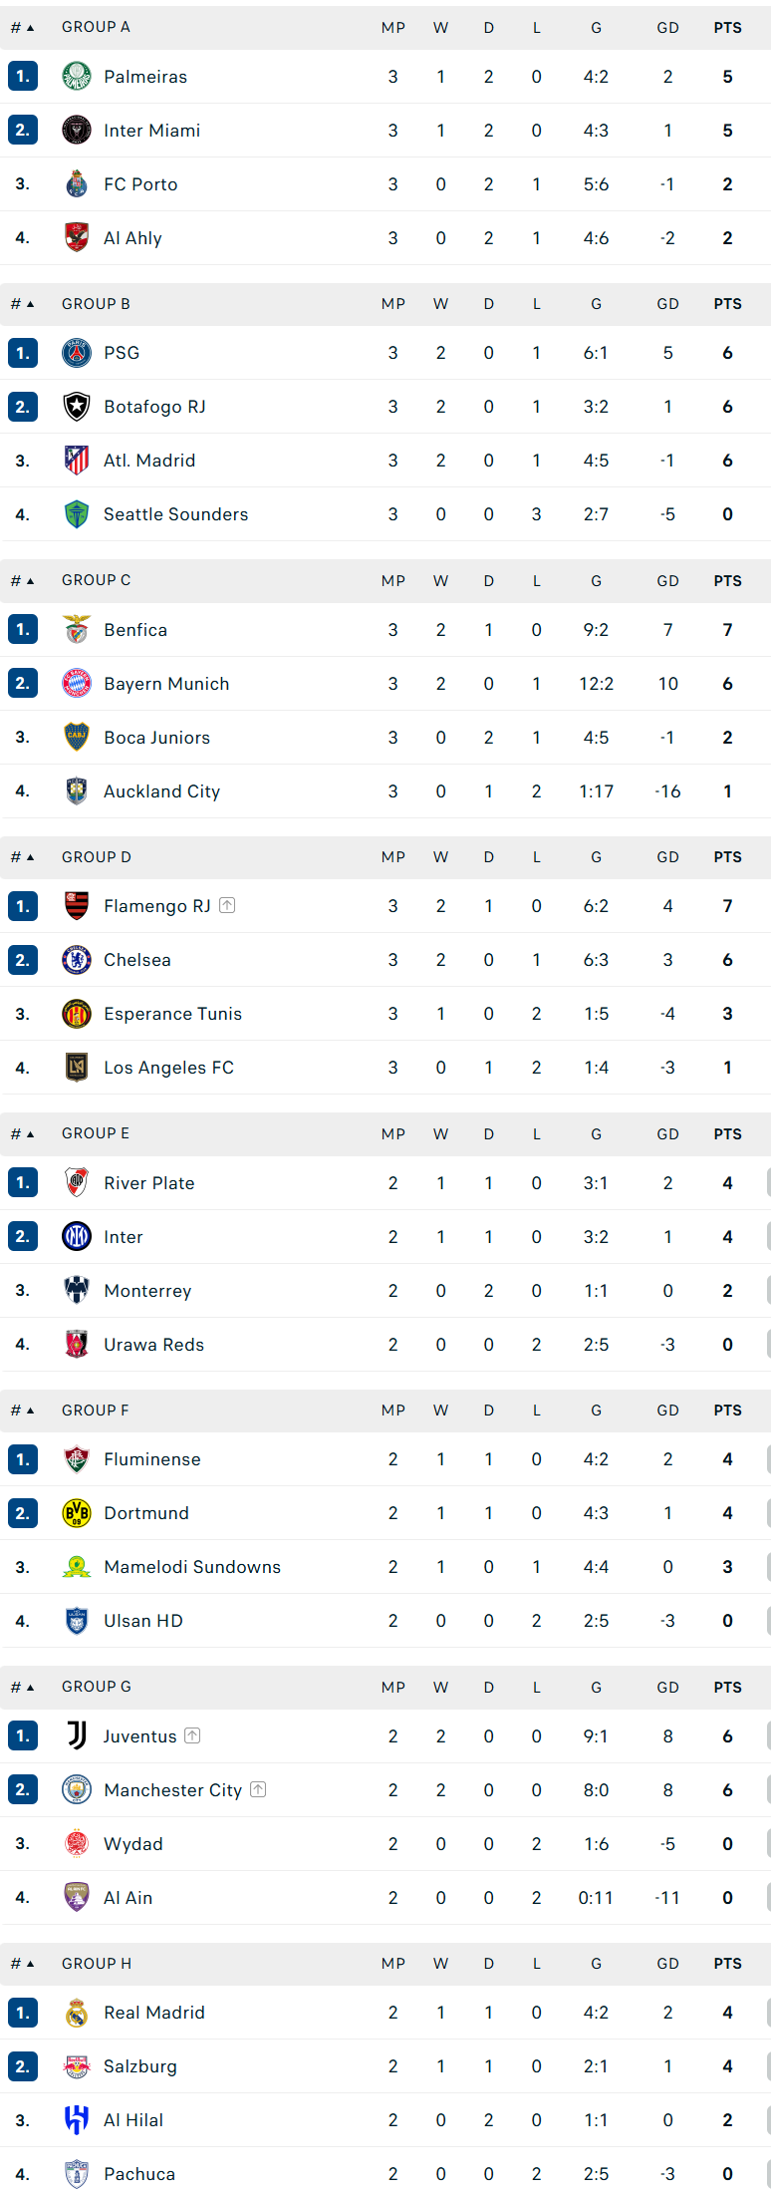Click the Chelsea club badge
Screen dimensions: 771x2199
tap(77, 960)
